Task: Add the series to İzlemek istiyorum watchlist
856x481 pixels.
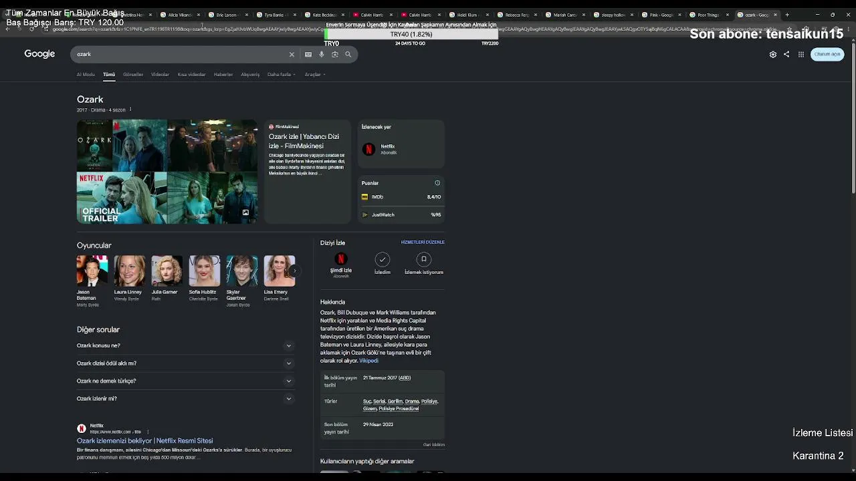Action: (424, 259)
